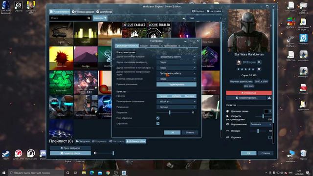This screenshot has width=313, height=176.
Task: Add Star Wars Mandalorian to favorites with heart icon
Action: [259, 69]
